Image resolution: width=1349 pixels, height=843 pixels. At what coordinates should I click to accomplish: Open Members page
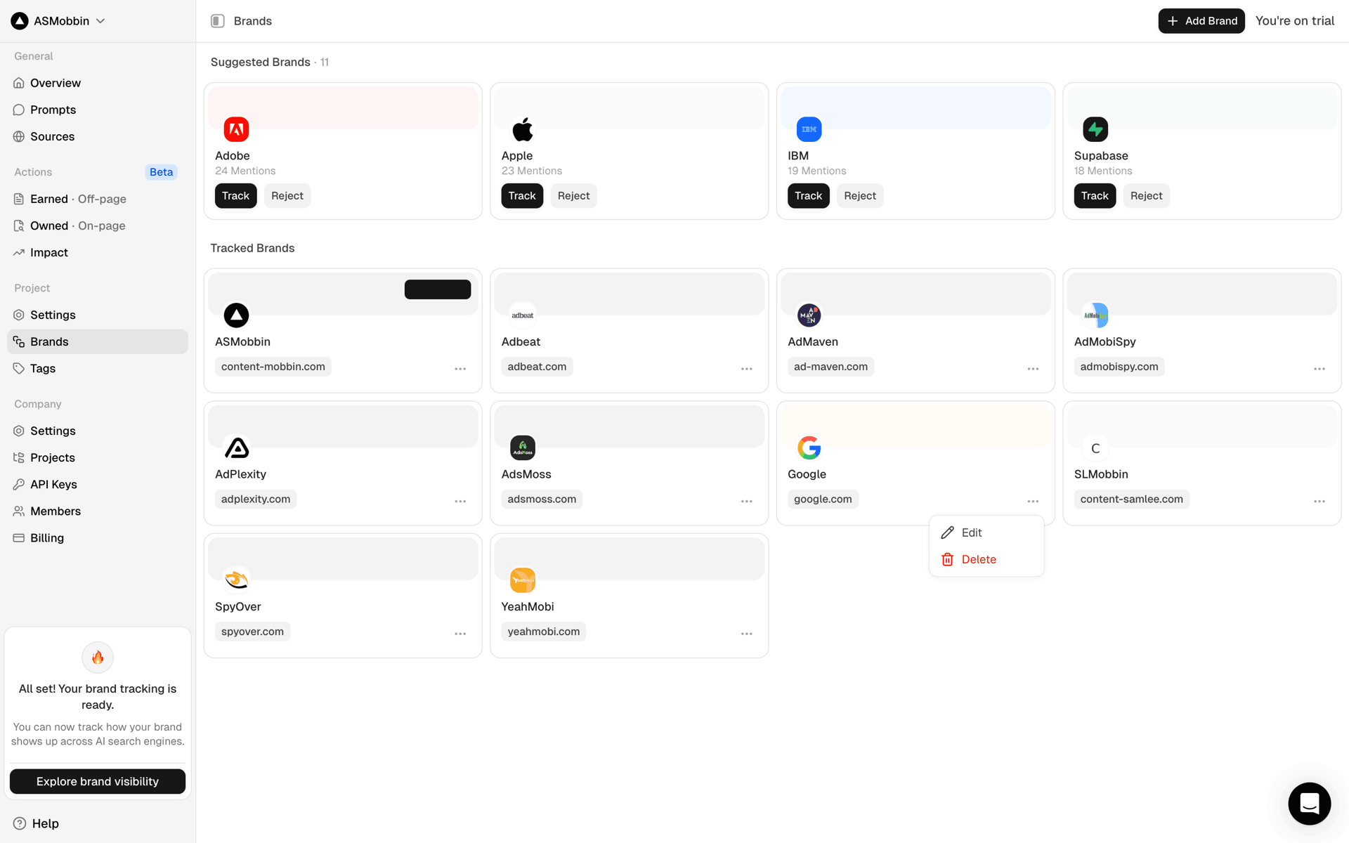pos(98,511)
